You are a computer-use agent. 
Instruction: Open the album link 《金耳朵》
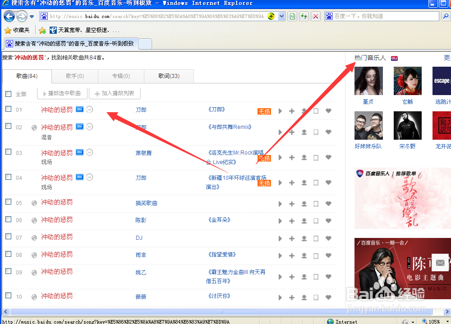[219, 220]
